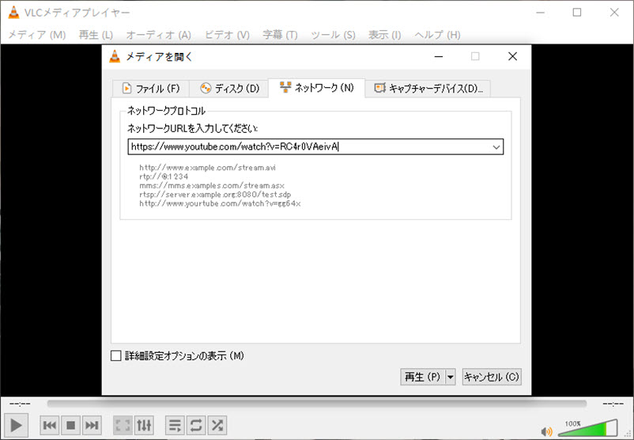Viewport: 634px width, 440px height.
Task: Open extended settings equalizer icon
Action: tap(144, 425)
